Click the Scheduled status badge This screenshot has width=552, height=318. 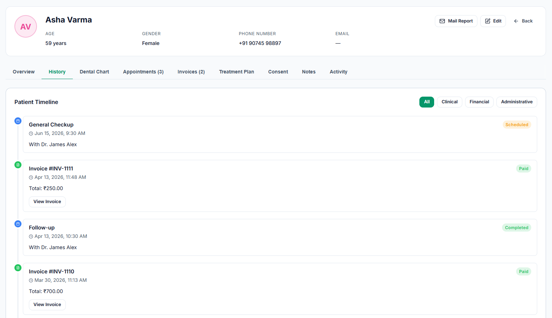point(517,125)
